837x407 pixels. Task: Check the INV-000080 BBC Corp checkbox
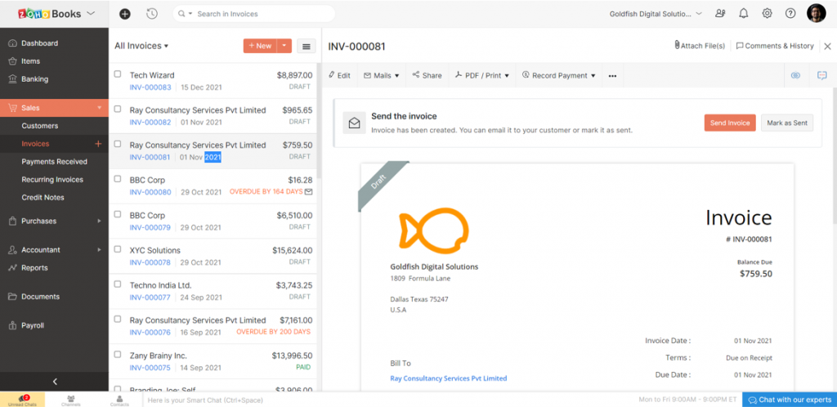click(118, 179)
